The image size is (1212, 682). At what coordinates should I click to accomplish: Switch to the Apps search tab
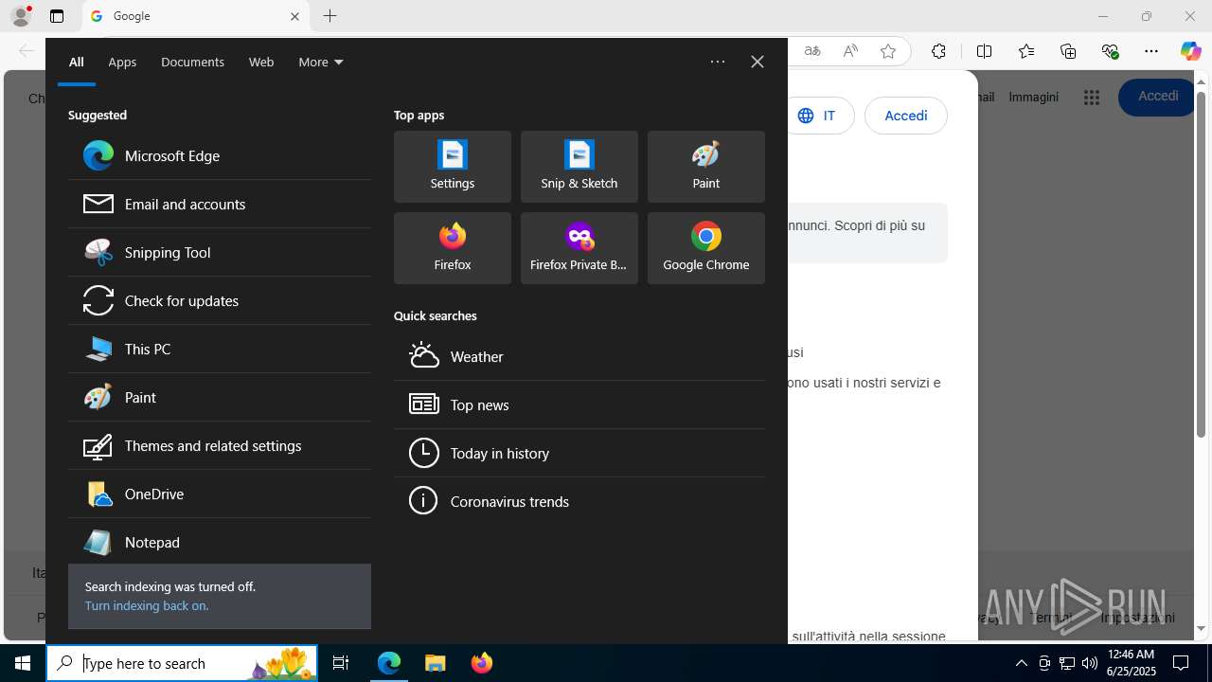coord(122,62)
